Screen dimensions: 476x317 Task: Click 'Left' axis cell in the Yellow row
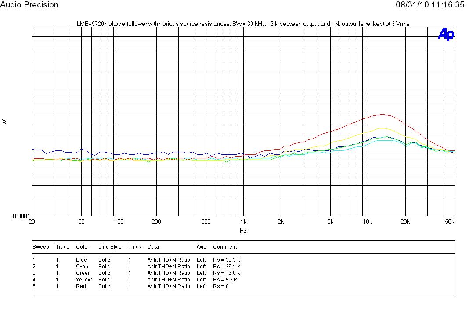201,280
